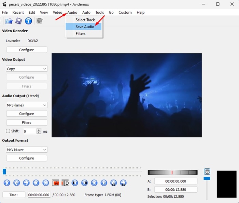This screenshot has height=203, width=239.
Task: Click the speaker volume icon
Action: click(207, 172)
